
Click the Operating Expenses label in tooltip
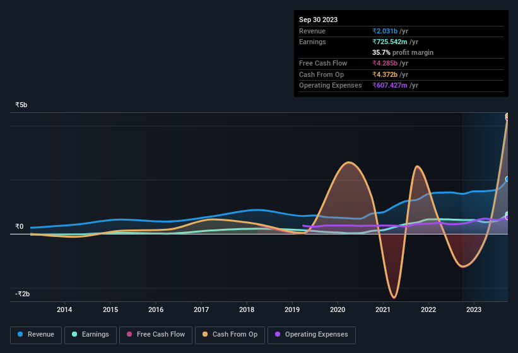point(331,86)
